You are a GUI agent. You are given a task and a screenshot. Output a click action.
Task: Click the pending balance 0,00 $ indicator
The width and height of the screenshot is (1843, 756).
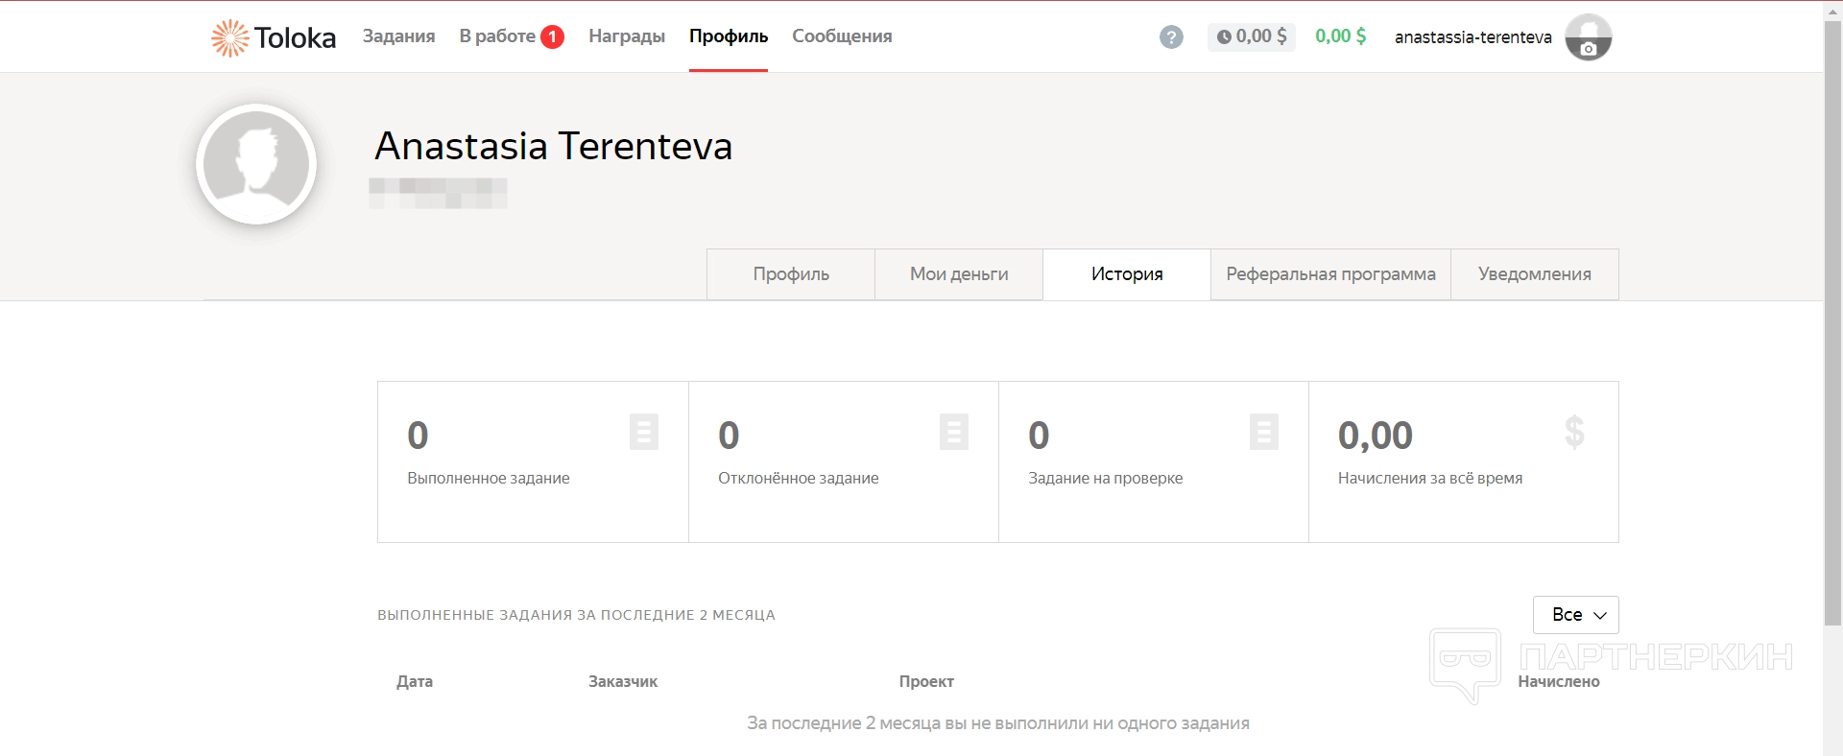pos(1252,36)
